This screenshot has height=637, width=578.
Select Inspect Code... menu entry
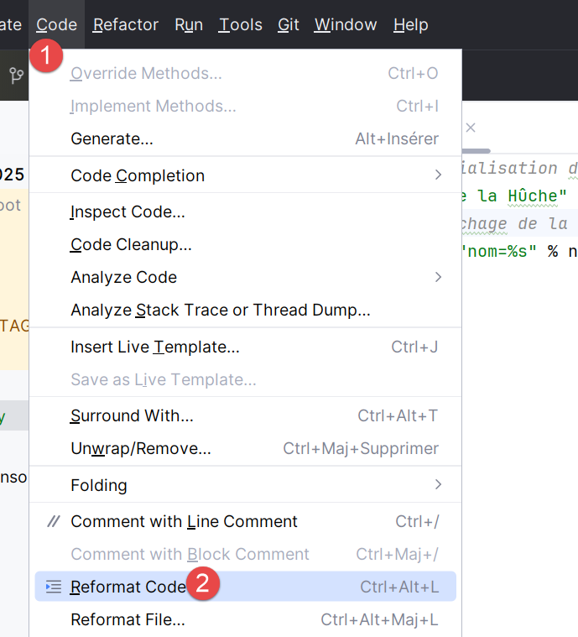128,211
